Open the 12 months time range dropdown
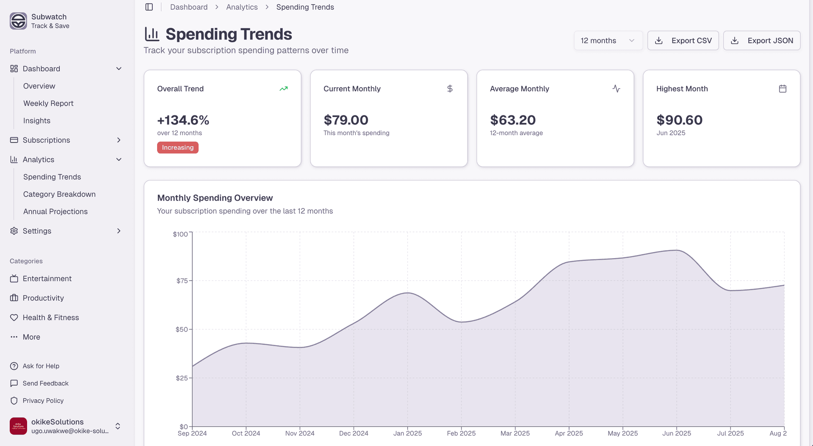Screen dimensions: 813x446 coord(608,40)
